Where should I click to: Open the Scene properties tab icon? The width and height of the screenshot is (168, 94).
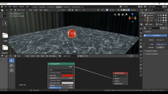pyautogui.click(x=141, y=43)
